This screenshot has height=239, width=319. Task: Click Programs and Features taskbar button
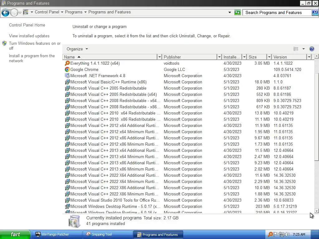[x=158, y=235]
